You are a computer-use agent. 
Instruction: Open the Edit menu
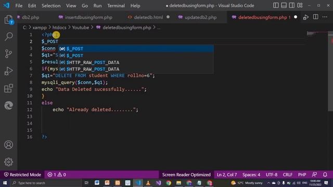(x=32, y=6)
